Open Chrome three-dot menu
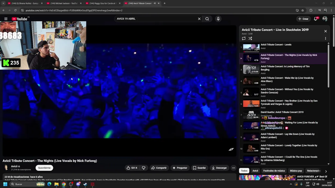 click(x=331, y=10)
